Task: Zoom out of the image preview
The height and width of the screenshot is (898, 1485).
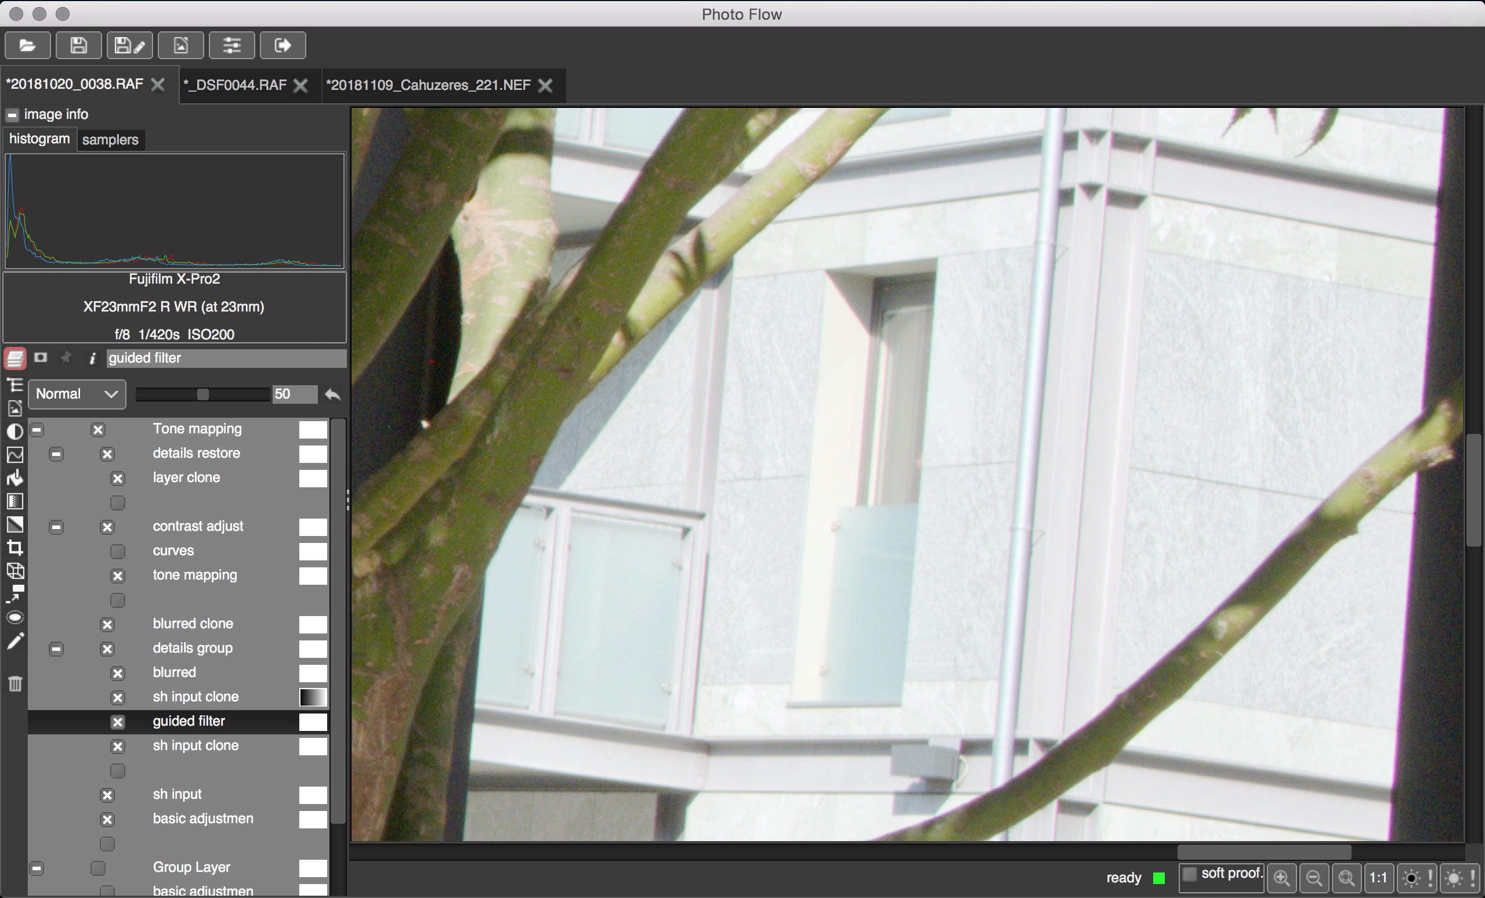Action: click(1314, 878)
